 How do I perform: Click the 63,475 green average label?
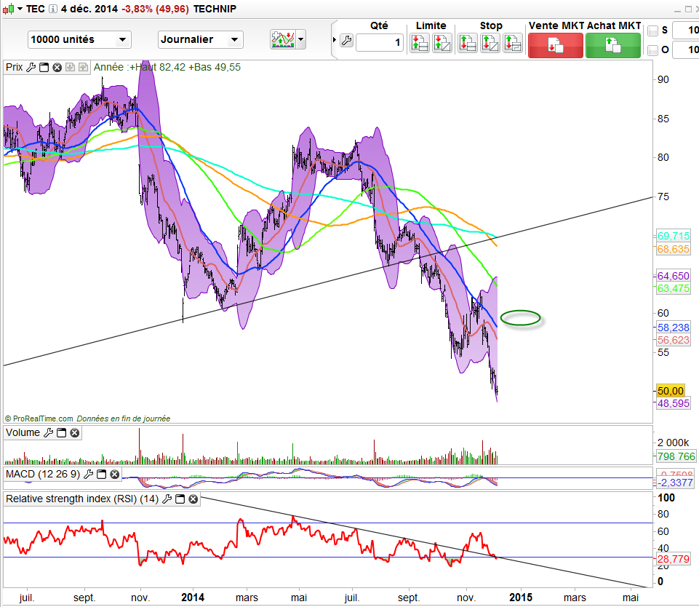pos(673,288)
